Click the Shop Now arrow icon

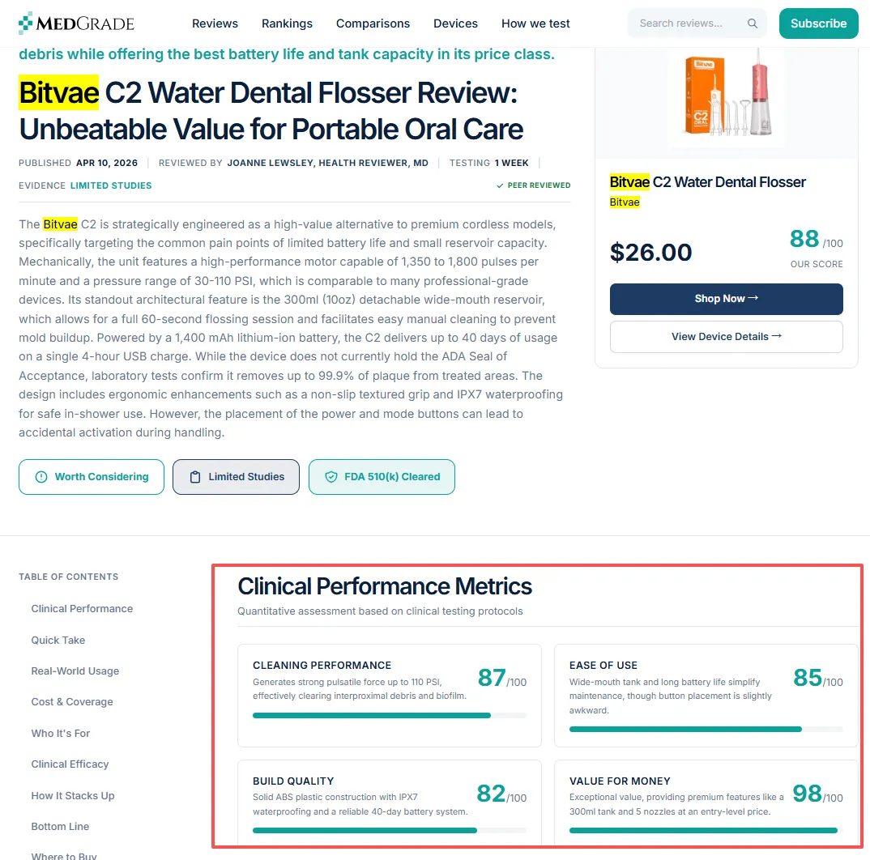click(x=753, y=298)
